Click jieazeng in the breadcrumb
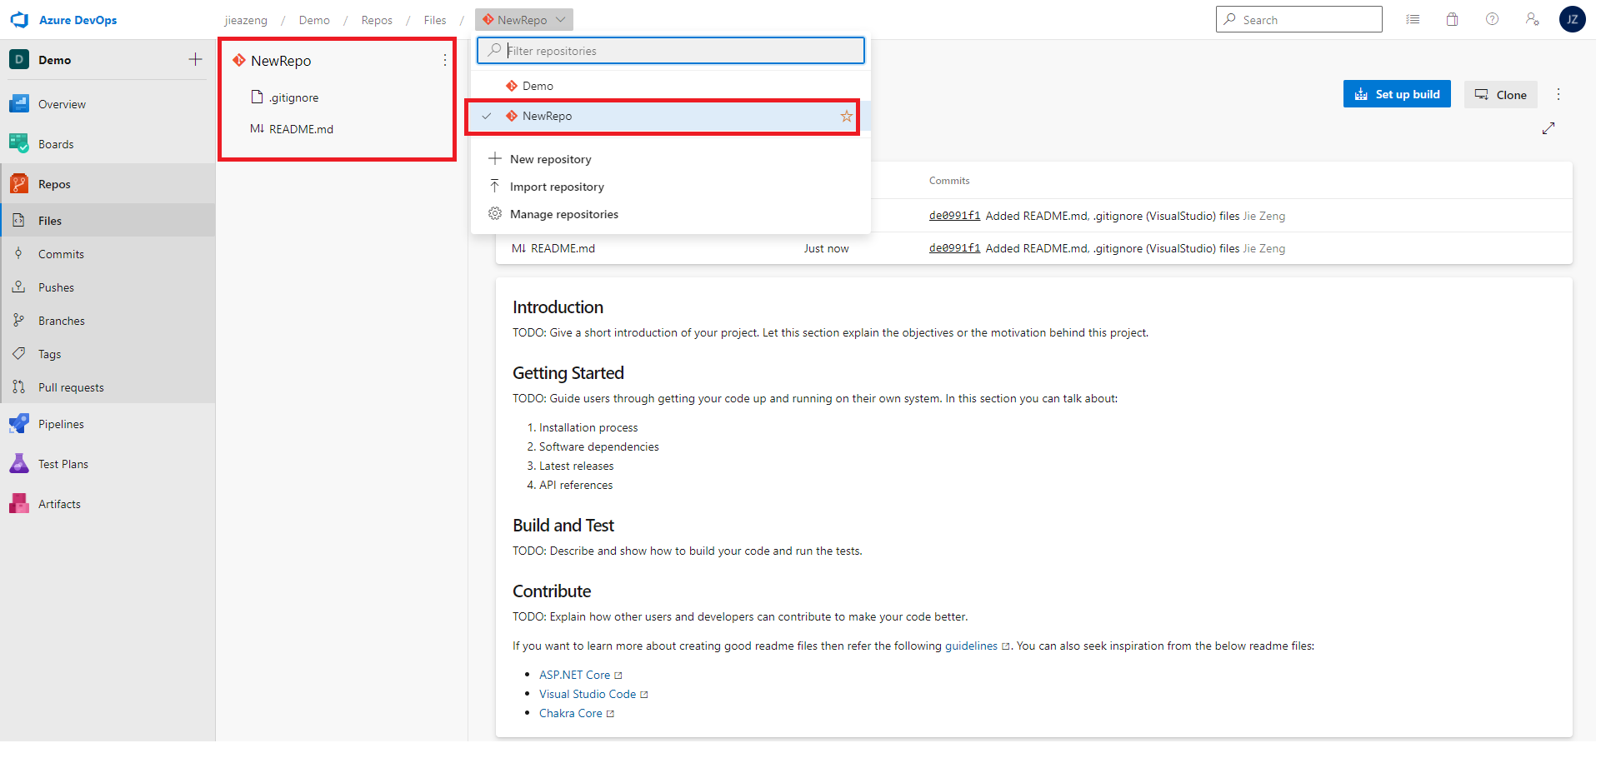1601x758 pixels. click(246, 20)
